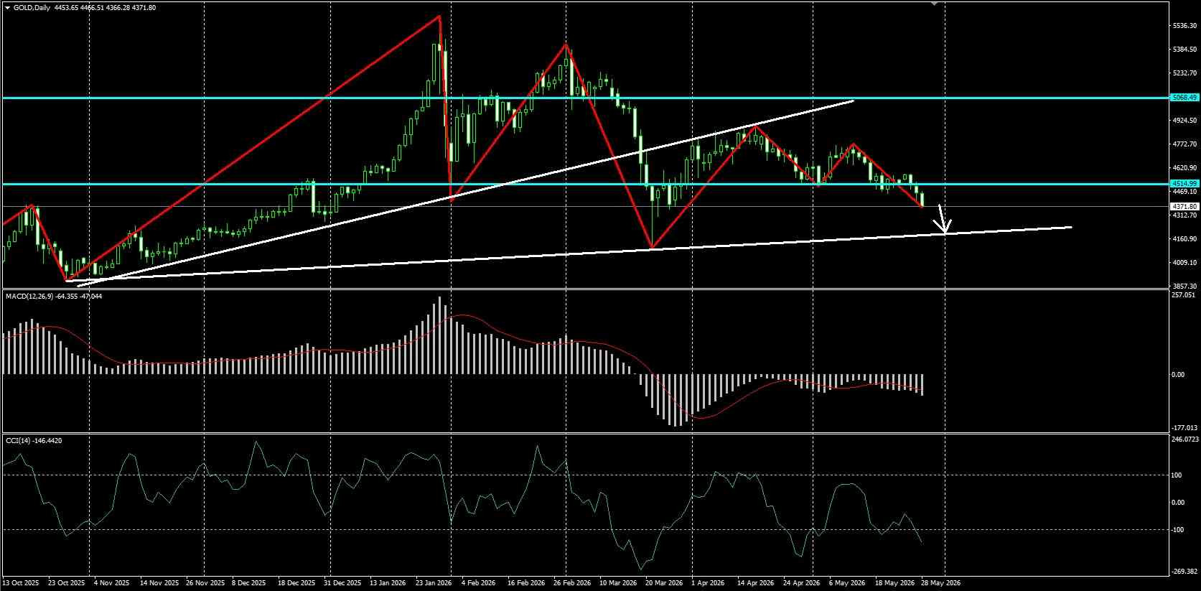Click the "23 Jan 2026" date label
The height and width of the screenshot is (591, 1201).
click(x=434, y=583)
